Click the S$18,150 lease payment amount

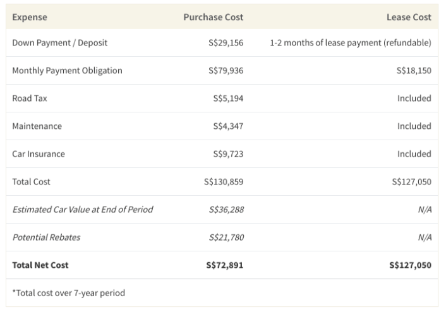[x=414, y=71]
